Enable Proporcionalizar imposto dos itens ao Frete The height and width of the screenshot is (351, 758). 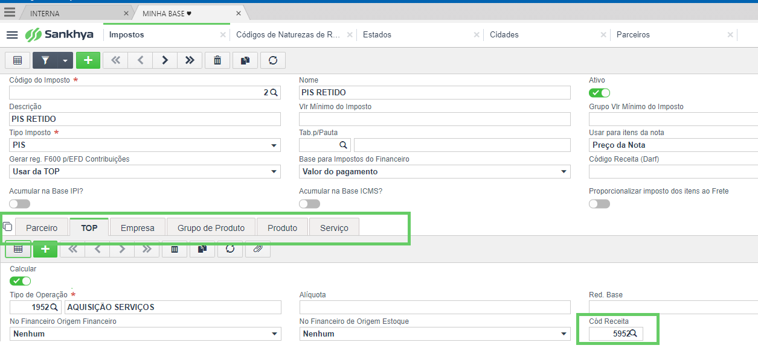point(600,204)
